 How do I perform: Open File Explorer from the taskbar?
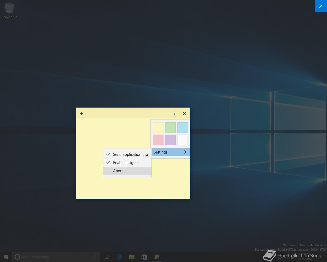[x=132, y=257]
